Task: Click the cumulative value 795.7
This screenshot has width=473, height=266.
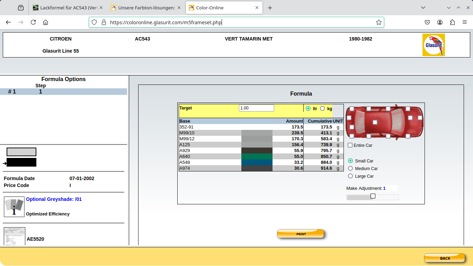Action: pos(326,151)
